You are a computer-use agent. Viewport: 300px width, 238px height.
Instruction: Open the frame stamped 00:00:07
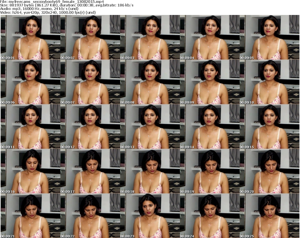90,82
